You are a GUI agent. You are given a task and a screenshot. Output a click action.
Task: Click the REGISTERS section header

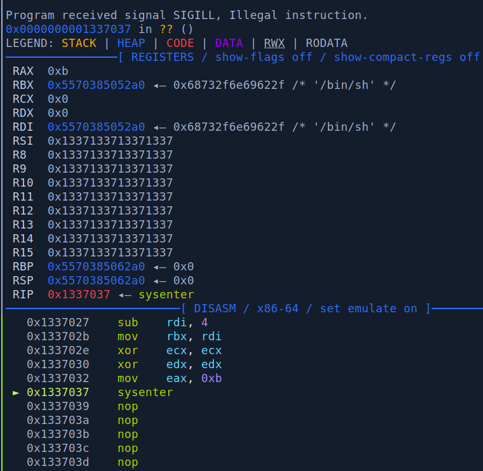[162, 57]
